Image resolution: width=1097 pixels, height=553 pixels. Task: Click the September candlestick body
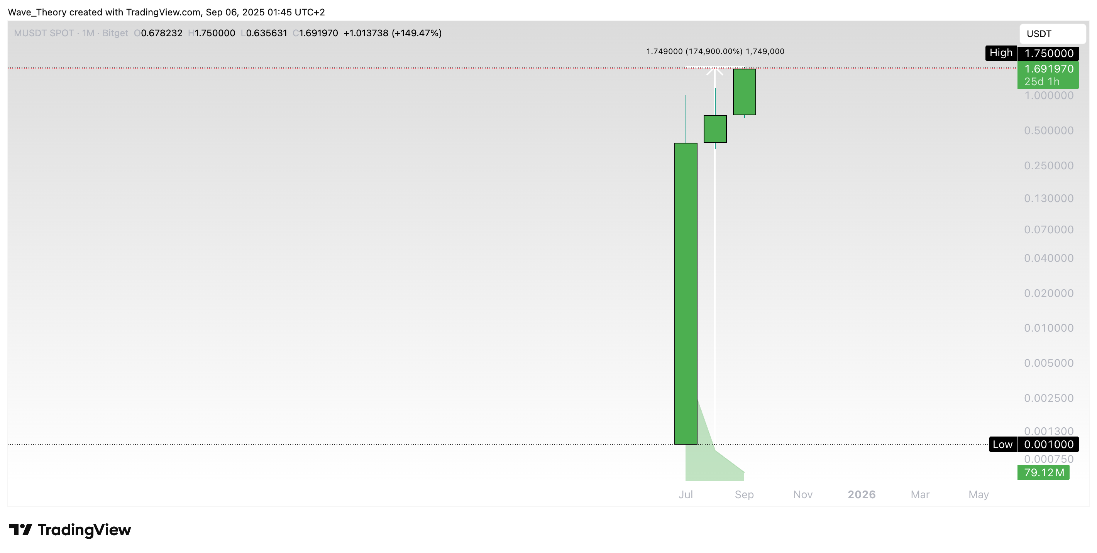[x=744, y=92]
